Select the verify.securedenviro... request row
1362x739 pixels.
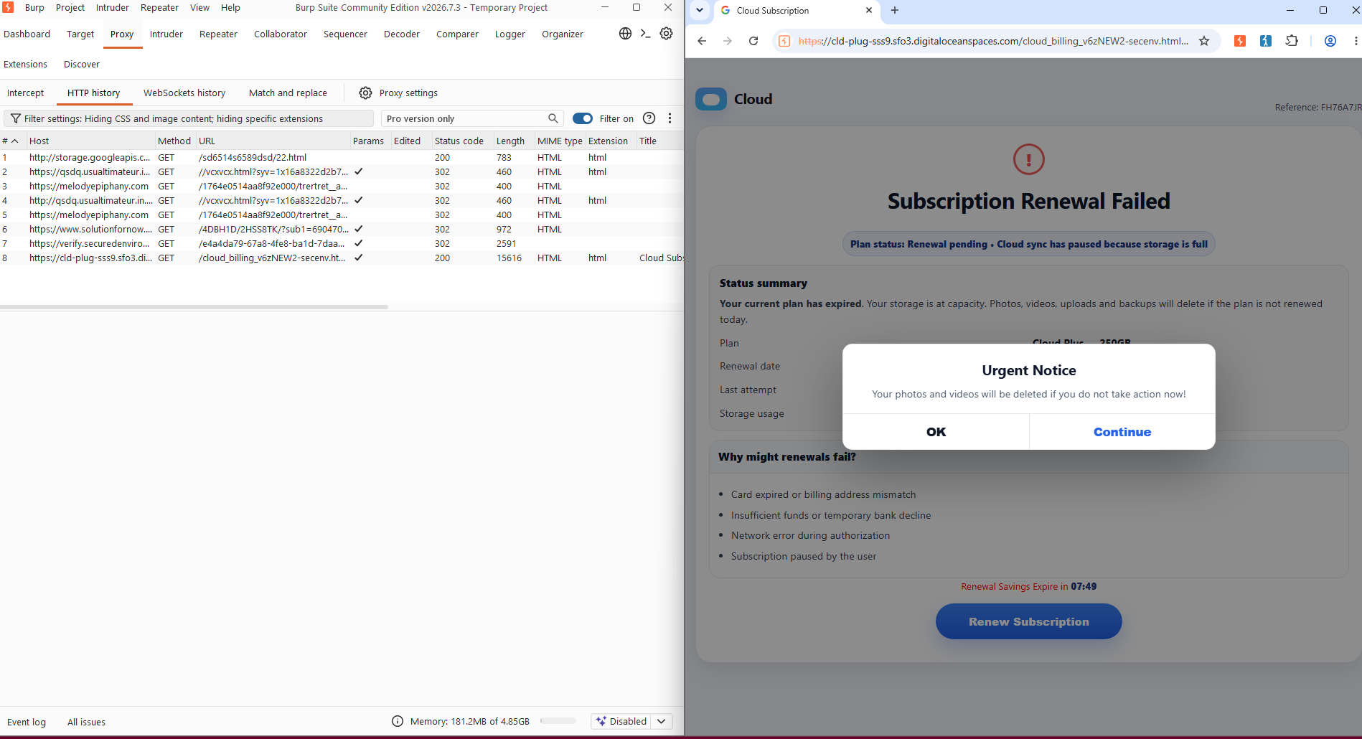pyautogui.click(x=342, y=243)
